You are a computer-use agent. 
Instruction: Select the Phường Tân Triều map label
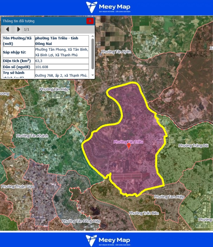(x=128, y=142)
